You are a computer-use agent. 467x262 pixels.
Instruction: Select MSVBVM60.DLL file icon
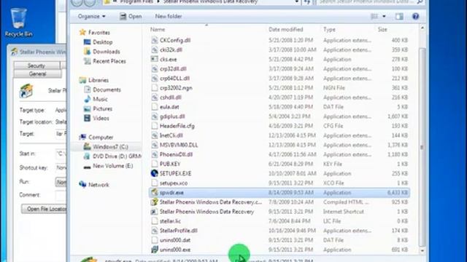[154, 145]
